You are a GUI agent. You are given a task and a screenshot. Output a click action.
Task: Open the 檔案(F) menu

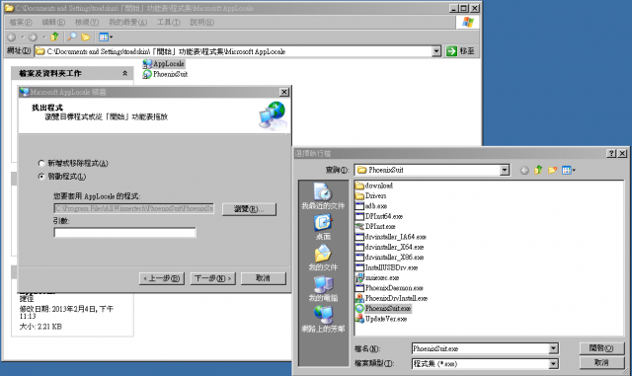coord(21,22)
